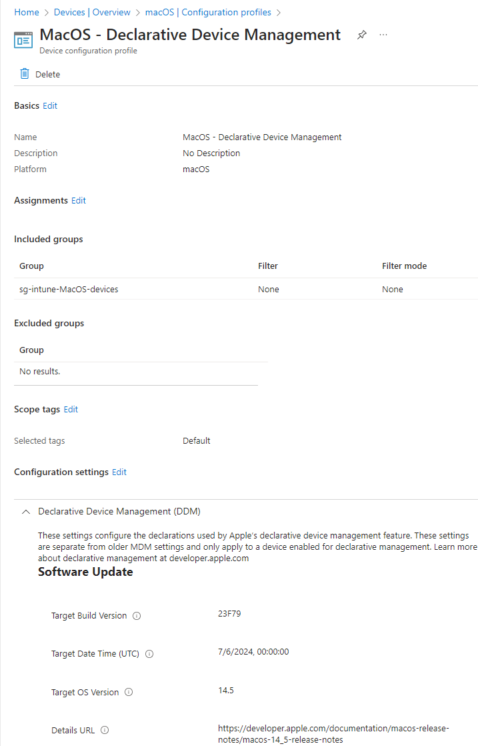Image resolution: width=478 pixels, height=746 pixels.
Task: Collapse the Declarative Device Management (DDM) section
Action: 26,511
